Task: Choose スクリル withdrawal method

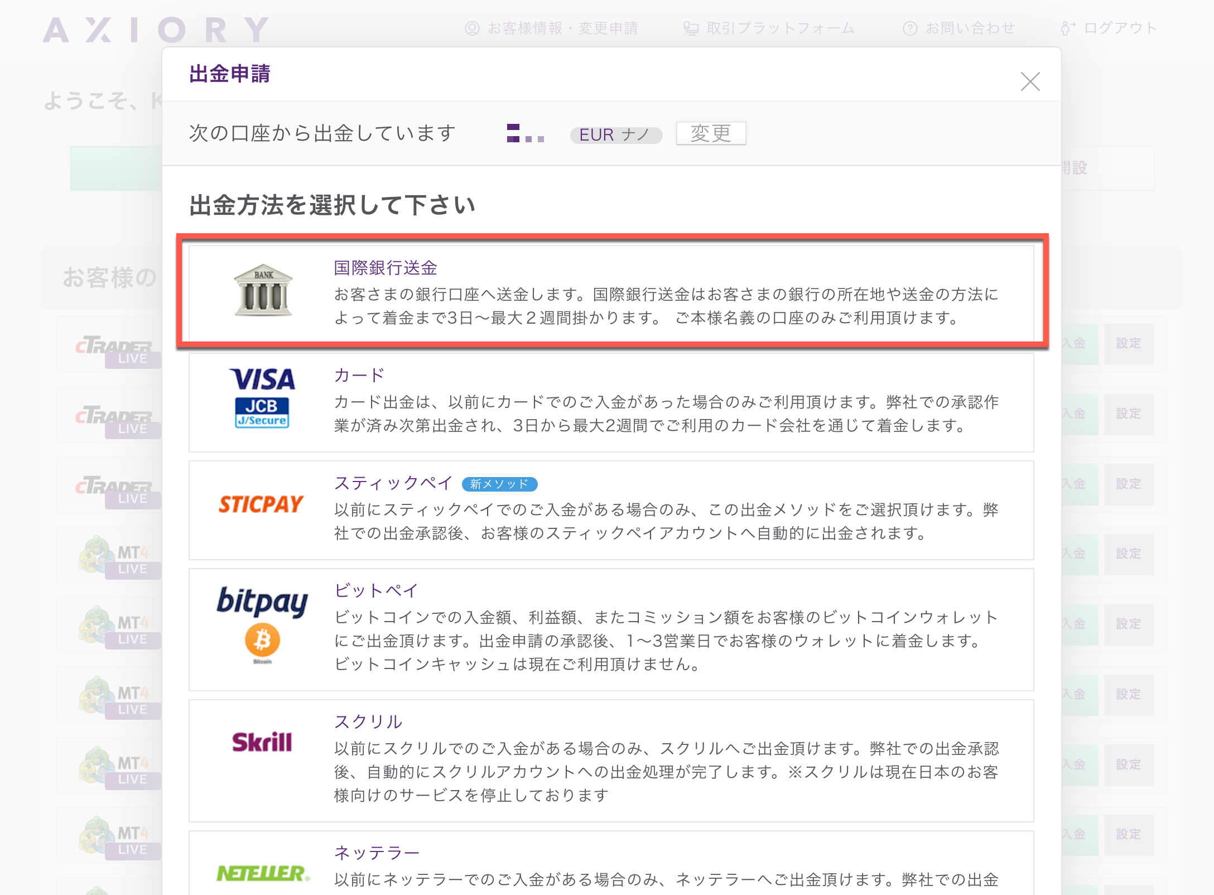Action: pos(611,761)
